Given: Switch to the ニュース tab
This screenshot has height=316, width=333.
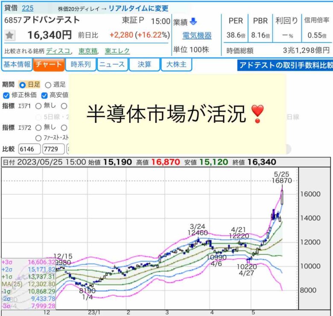Looking at the screenshot, I should pos(113,64).
